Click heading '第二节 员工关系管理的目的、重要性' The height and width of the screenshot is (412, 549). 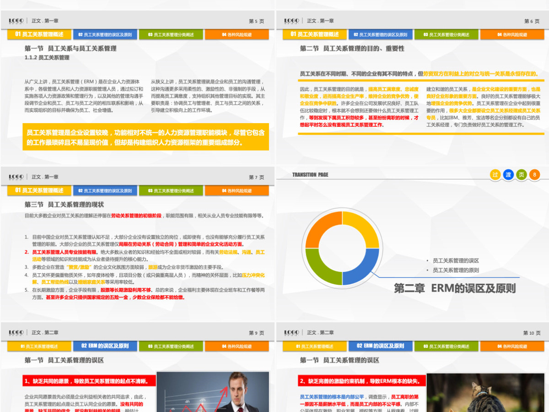(352, 49)
